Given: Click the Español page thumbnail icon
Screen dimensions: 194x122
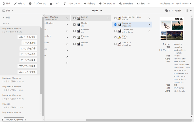Looking at the screenshot, I should click(78, 31).
